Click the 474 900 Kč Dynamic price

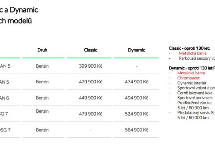136,82
